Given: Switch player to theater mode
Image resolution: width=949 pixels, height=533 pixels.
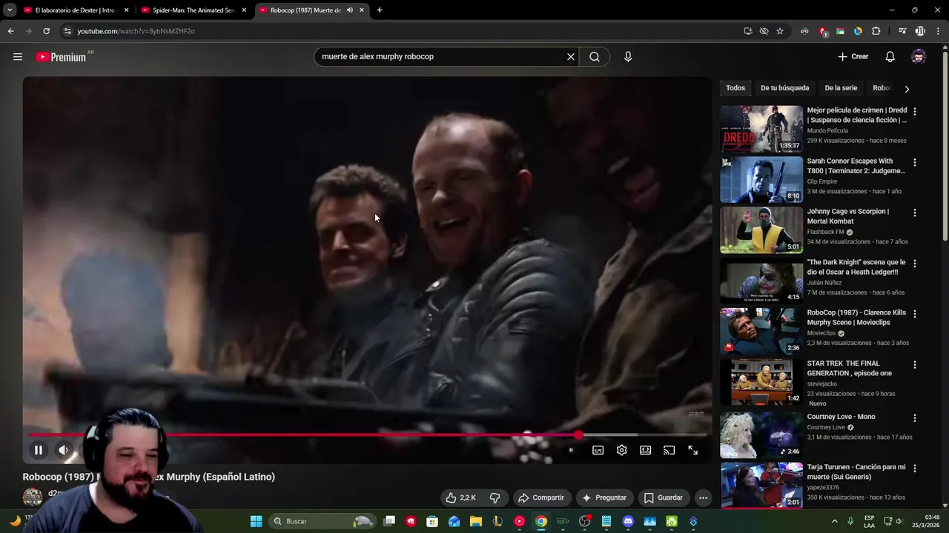Looking at the screenshot, I should pos(646,450).
